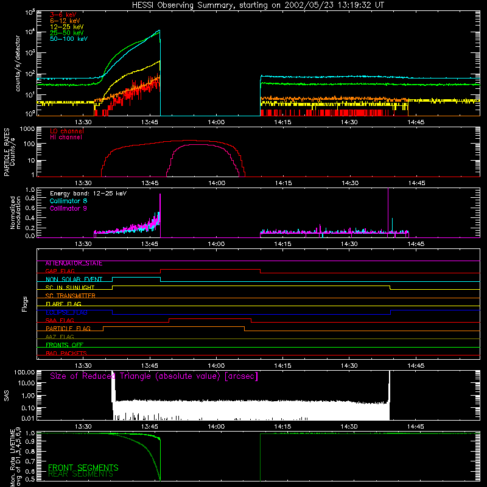Select the '3-6 keV' legend label
The height and width of the screenshot is (487, 487).
pyautogui.click(x=63, y=15)
